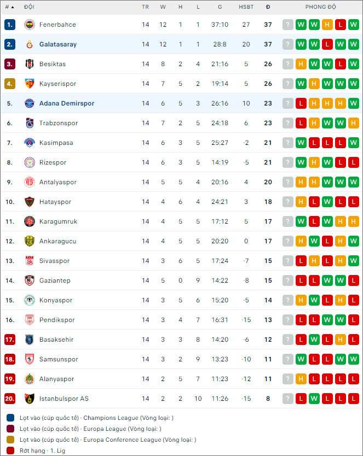Click Fenerbahce's upcoming match question-mark badge
363x456 pixels.
[288, 25]
